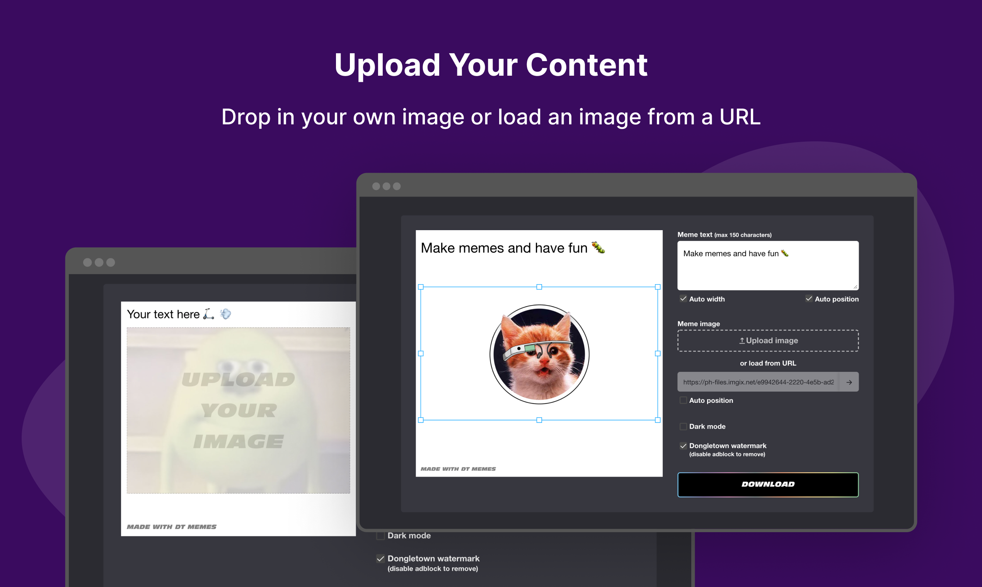Uncheck Dongletown watermark in back window

pyautogui.click(x=380, y=558)
